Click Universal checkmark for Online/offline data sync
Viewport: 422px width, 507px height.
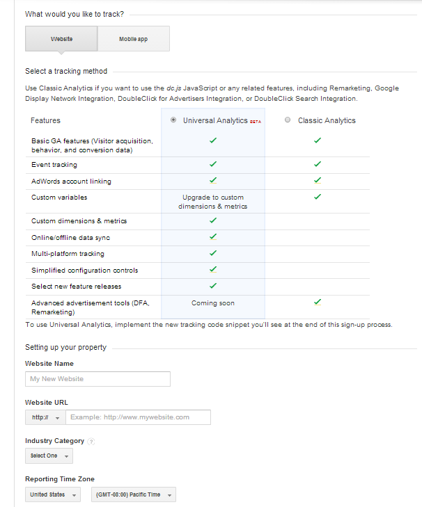(213, 237)
